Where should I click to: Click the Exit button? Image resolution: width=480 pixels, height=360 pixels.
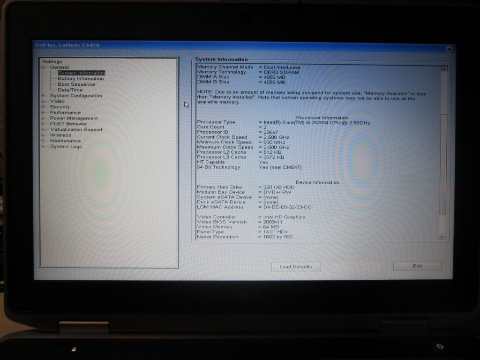417,266
